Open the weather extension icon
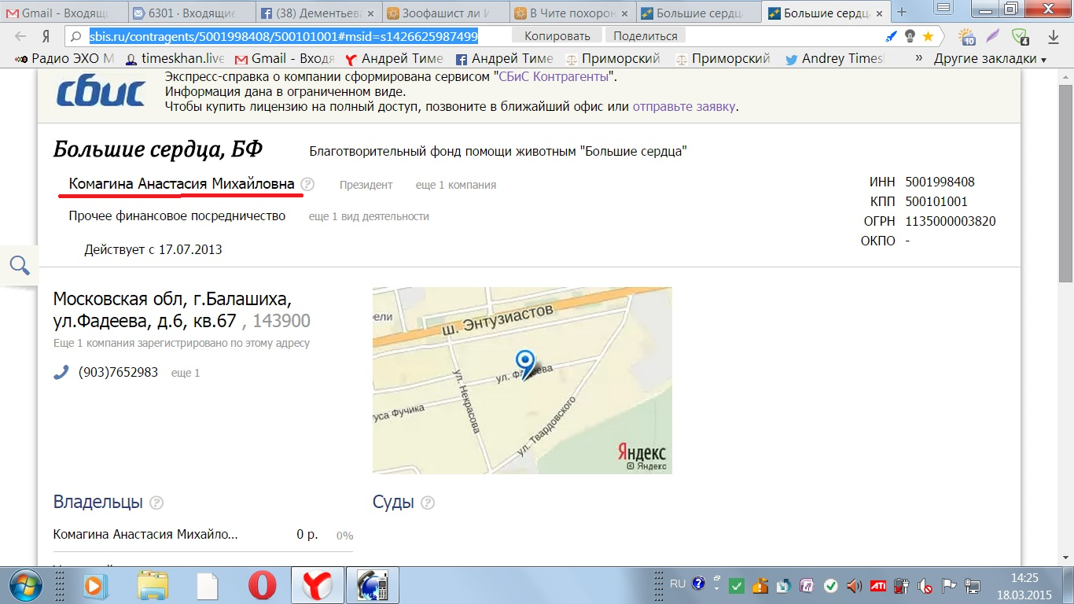 pos(967,36)
